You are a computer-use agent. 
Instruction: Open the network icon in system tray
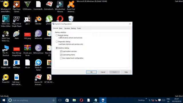(152, 100)
